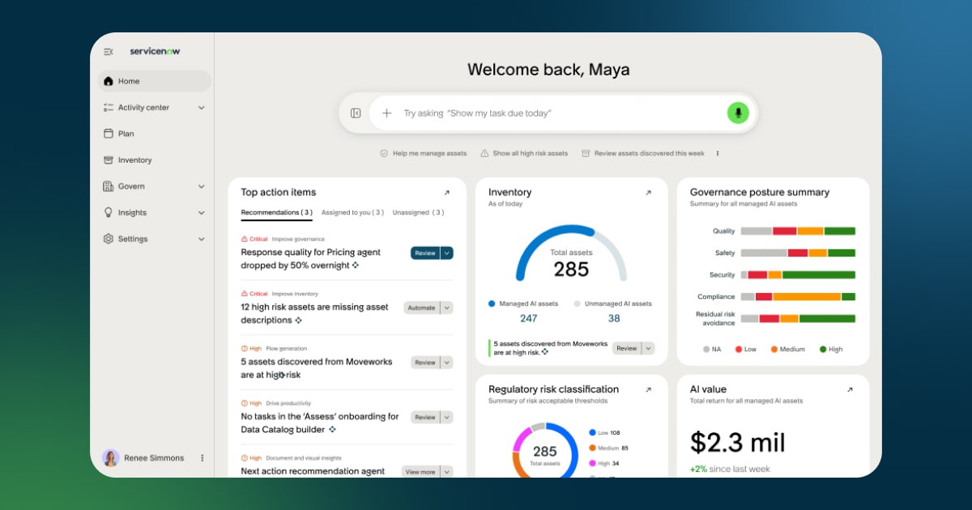The width and height of the screenshot is (972, 510).
Task: Click the Govern building icon
Action: coord(109,186)
